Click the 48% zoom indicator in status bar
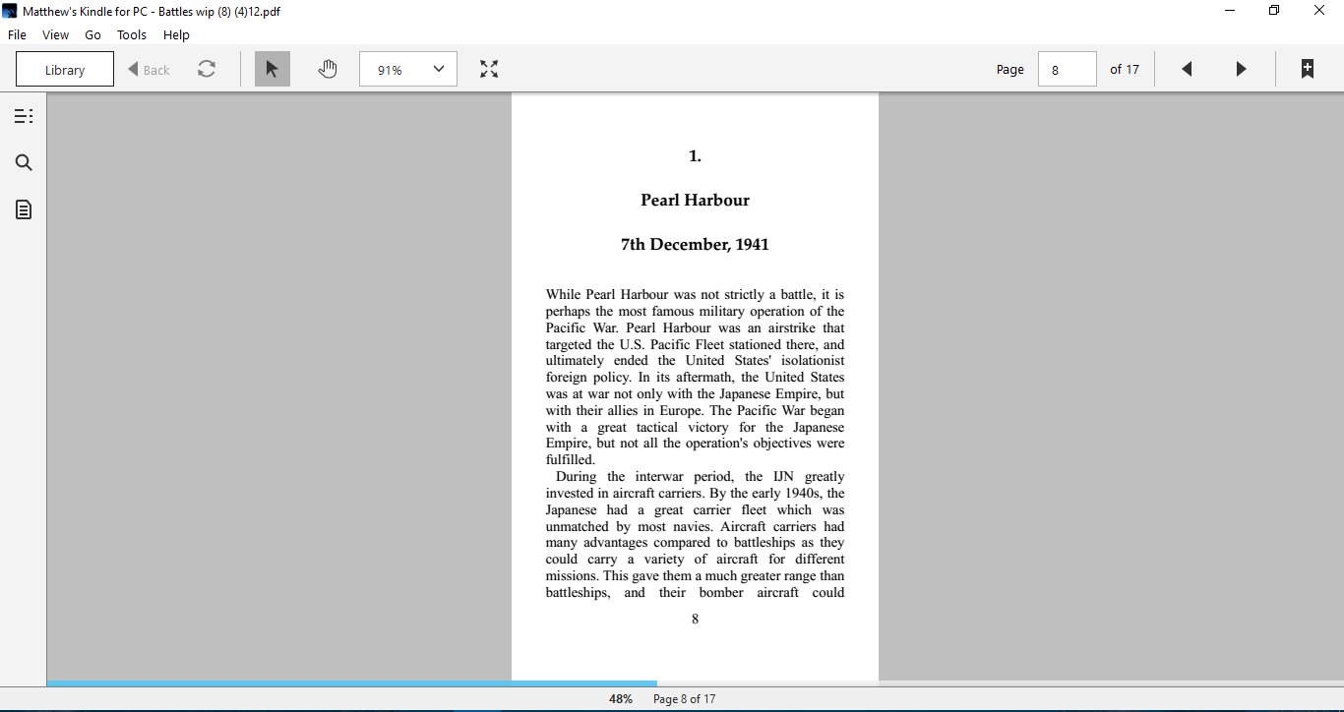Screen dimensions: 1344x712 620,698
